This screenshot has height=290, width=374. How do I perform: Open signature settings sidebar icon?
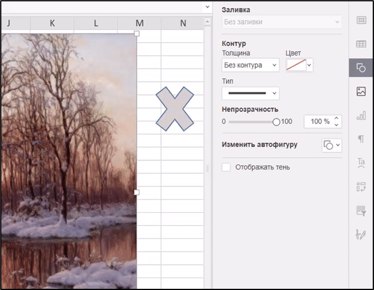pyautogui.click(x=360, y=234)
